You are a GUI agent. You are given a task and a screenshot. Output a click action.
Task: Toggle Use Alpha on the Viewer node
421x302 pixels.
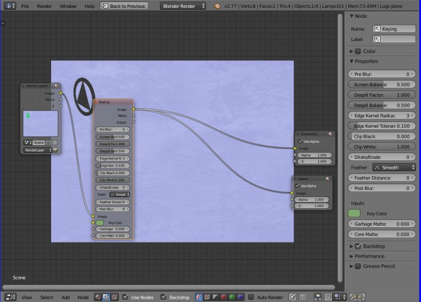297,186
